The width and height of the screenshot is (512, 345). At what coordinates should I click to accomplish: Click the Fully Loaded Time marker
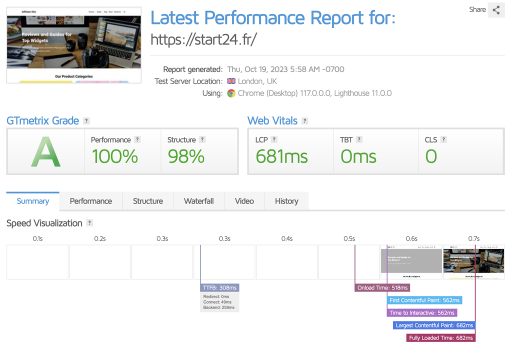click(x=440, y=338)
